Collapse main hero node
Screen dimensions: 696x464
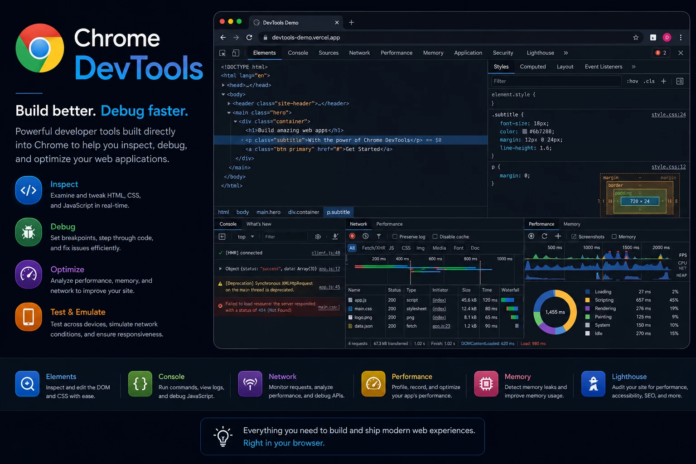(229, 112)
